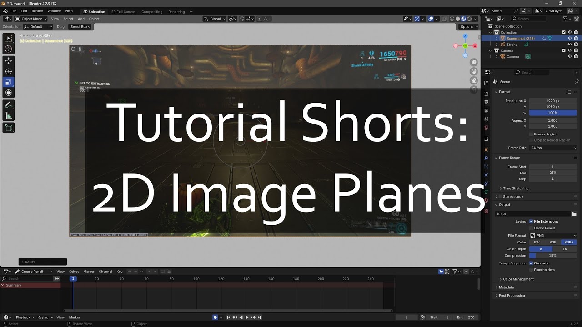Select the Measure tool
This screenshot has height=327, width=582.
coord(9,116)
